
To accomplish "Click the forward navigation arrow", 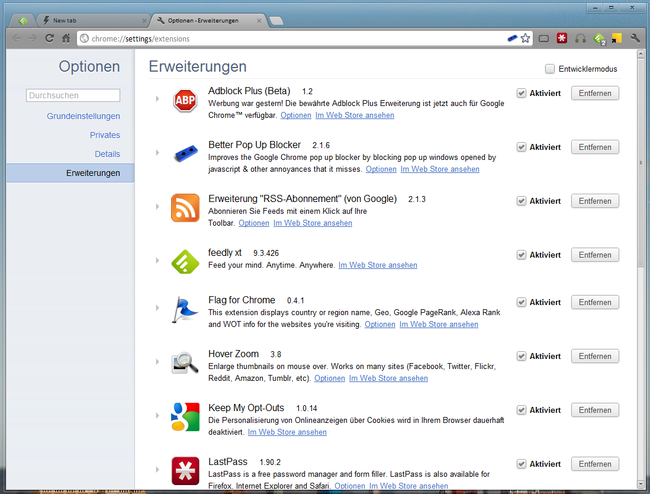I will point(33,39).
